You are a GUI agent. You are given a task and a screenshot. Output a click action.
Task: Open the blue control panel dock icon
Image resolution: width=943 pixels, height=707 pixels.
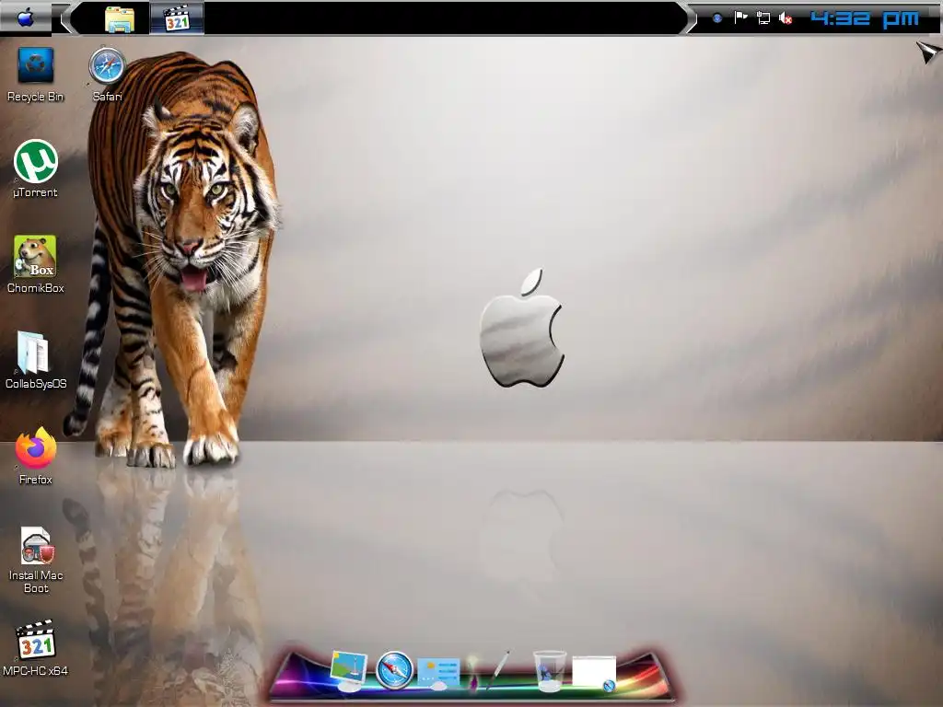tap(438, 673)
